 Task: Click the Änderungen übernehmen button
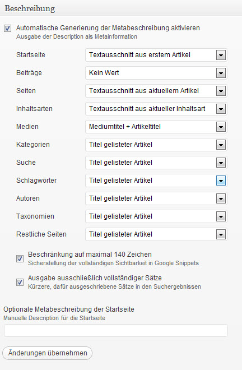[48, 353]
